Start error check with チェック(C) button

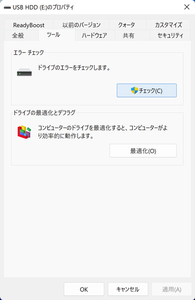coord(147,90)
